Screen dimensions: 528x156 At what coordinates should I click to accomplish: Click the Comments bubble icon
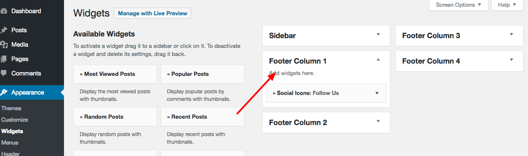(4, 73)
